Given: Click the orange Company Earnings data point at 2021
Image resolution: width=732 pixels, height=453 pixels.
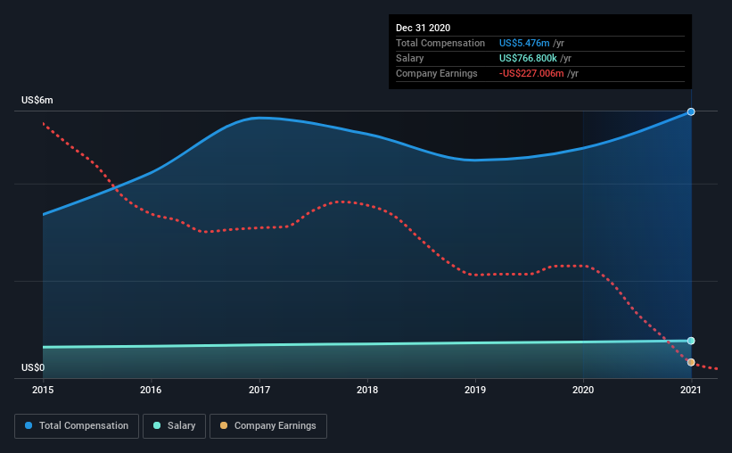Looking at the screenshot, I should [x=691, y=362].
